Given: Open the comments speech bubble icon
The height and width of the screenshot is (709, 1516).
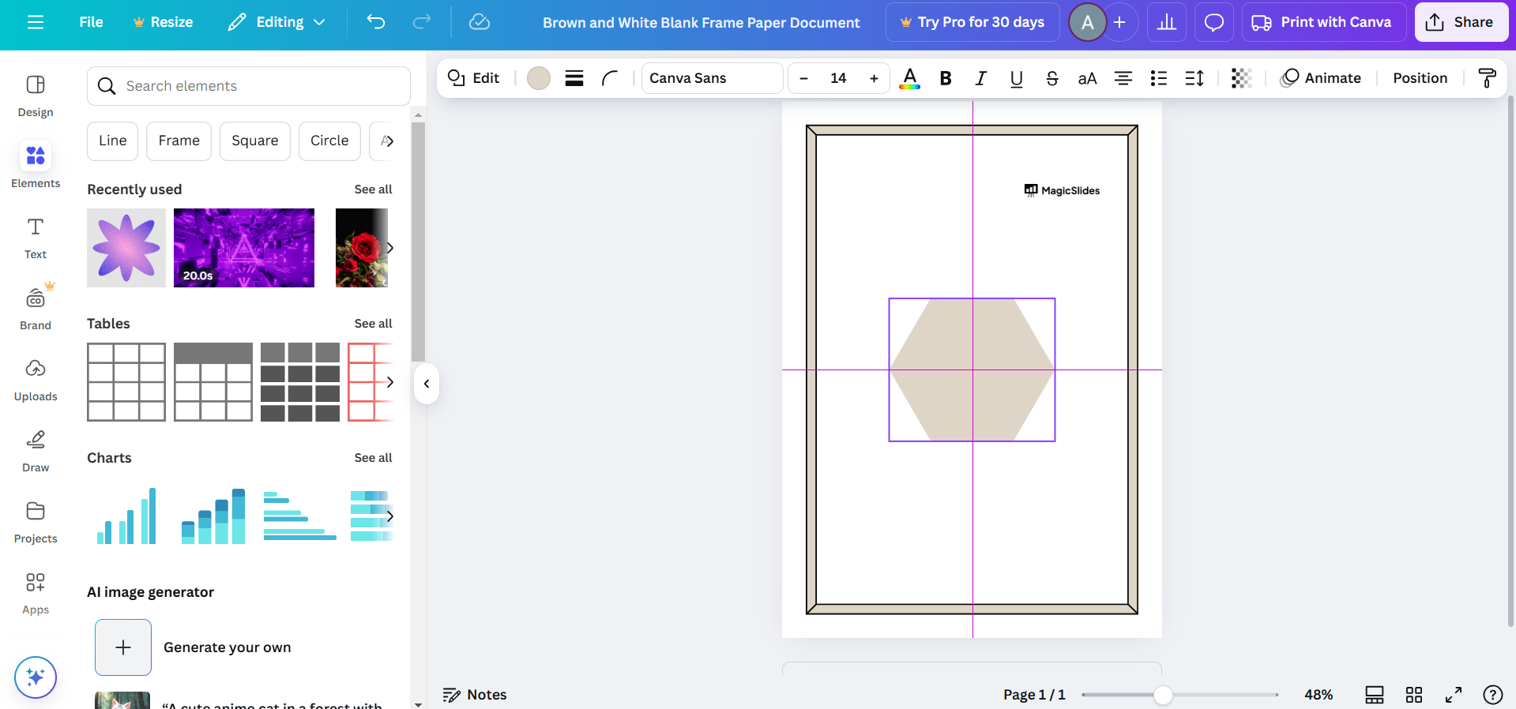Looking at the screenshot, I should 1213,22.
